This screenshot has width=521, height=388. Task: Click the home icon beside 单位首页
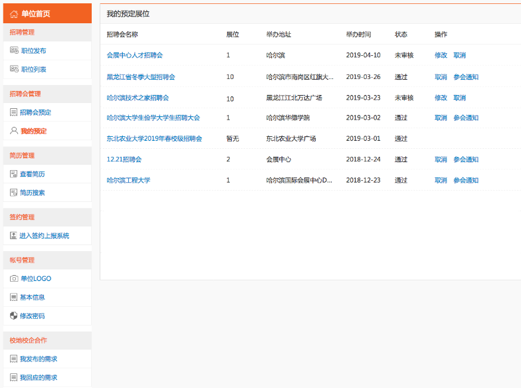(14, 14)
